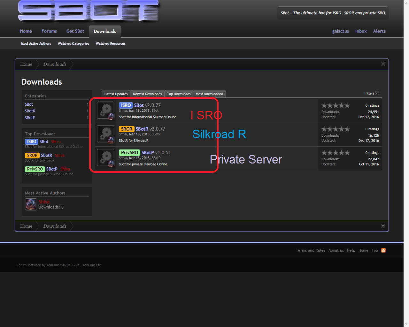Switch to the Top Downloads tab
This screenshot has width=409, height=327.
179,94
